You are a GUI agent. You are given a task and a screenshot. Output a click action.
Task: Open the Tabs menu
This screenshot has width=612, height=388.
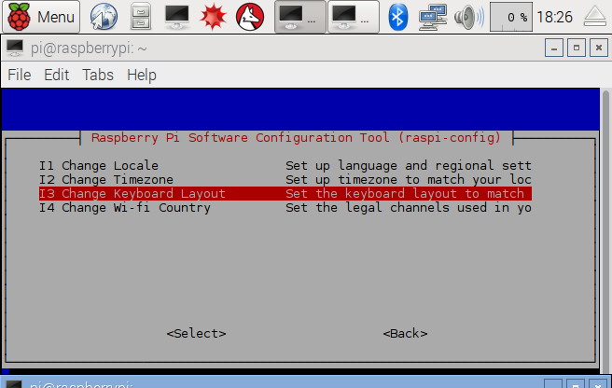[98, 75]
